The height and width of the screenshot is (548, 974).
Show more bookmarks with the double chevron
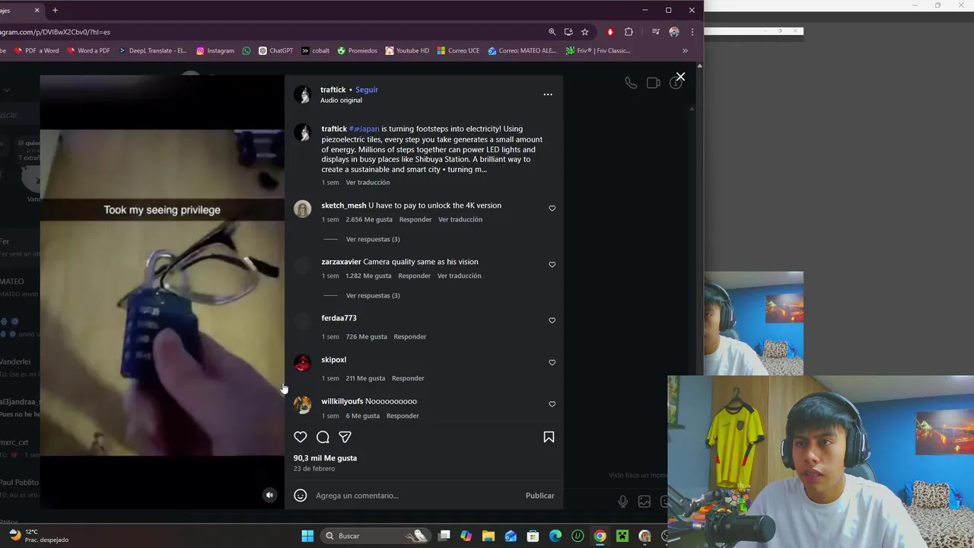685,51
